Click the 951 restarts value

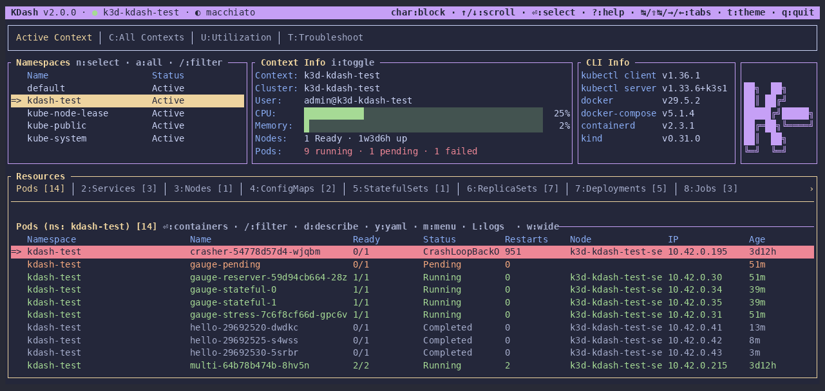[513, 252]
